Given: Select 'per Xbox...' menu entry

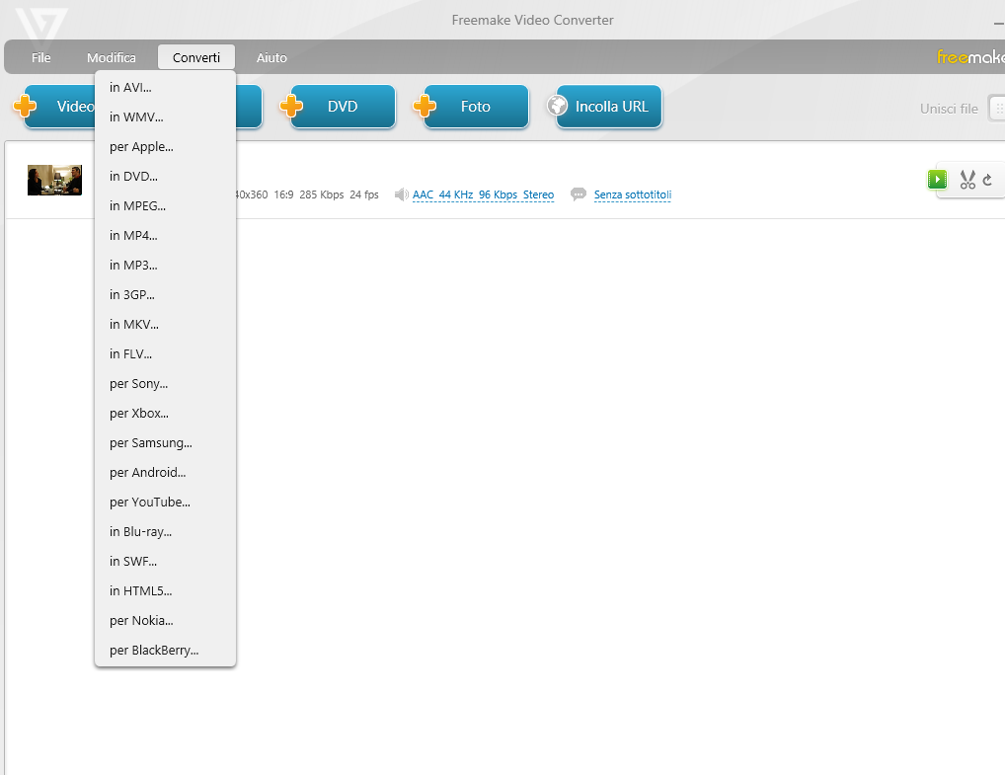Looking at the screenshot, I should pos(166,413).
